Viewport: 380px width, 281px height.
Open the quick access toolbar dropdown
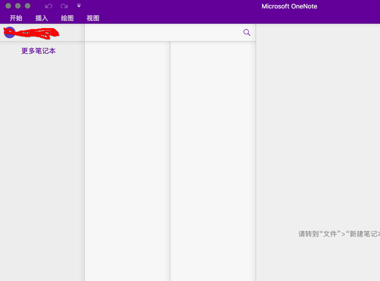tap(79, 6)
